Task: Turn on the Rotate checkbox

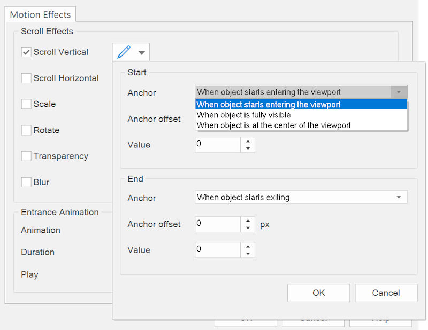Action: point(26,130)
